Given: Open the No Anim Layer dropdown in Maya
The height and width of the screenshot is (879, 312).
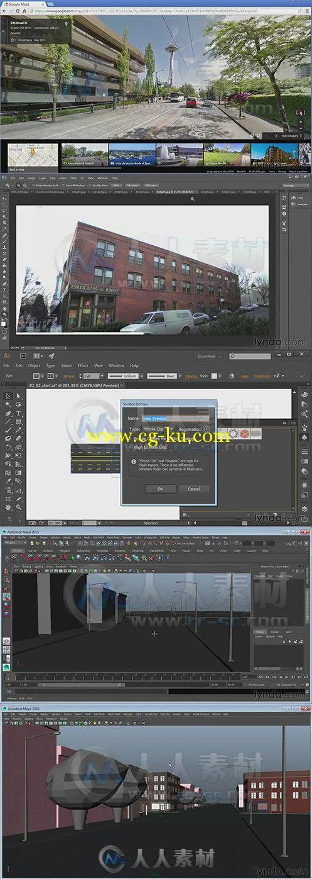Looking at the screenshot, I should (257, 684).
